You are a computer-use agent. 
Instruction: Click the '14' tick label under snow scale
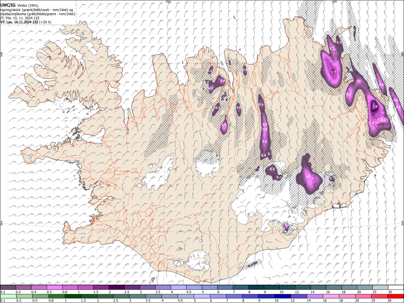click(312, 292)
